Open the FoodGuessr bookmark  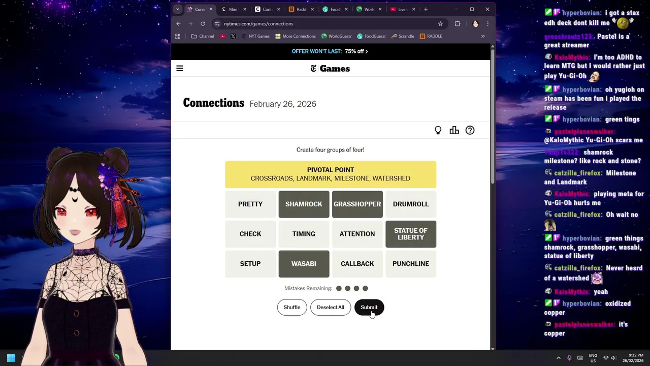[x=372, y=36]
